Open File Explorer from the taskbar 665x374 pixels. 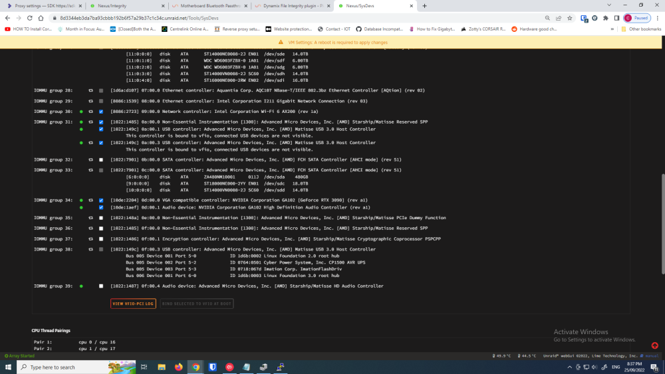point(162,367)
